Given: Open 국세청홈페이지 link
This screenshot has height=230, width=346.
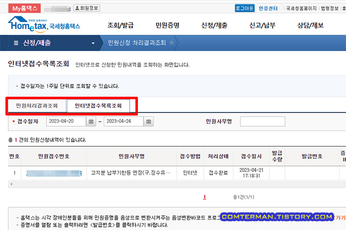Looking at the screenshot, I should 301,8.
